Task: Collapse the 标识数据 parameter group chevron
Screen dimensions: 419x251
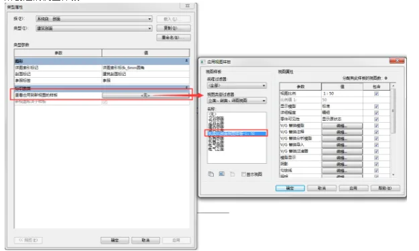Action: tap(186, 88)
